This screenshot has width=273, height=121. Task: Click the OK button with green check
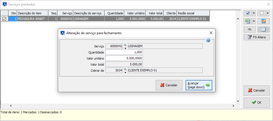[x=257, y=103]
